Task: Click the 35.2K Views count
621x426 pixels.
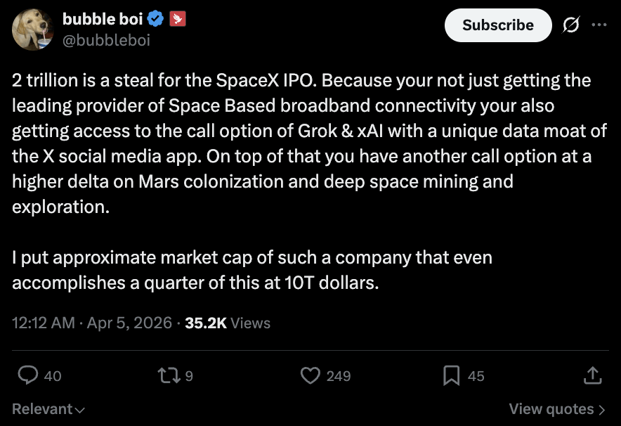Action: 228,323
